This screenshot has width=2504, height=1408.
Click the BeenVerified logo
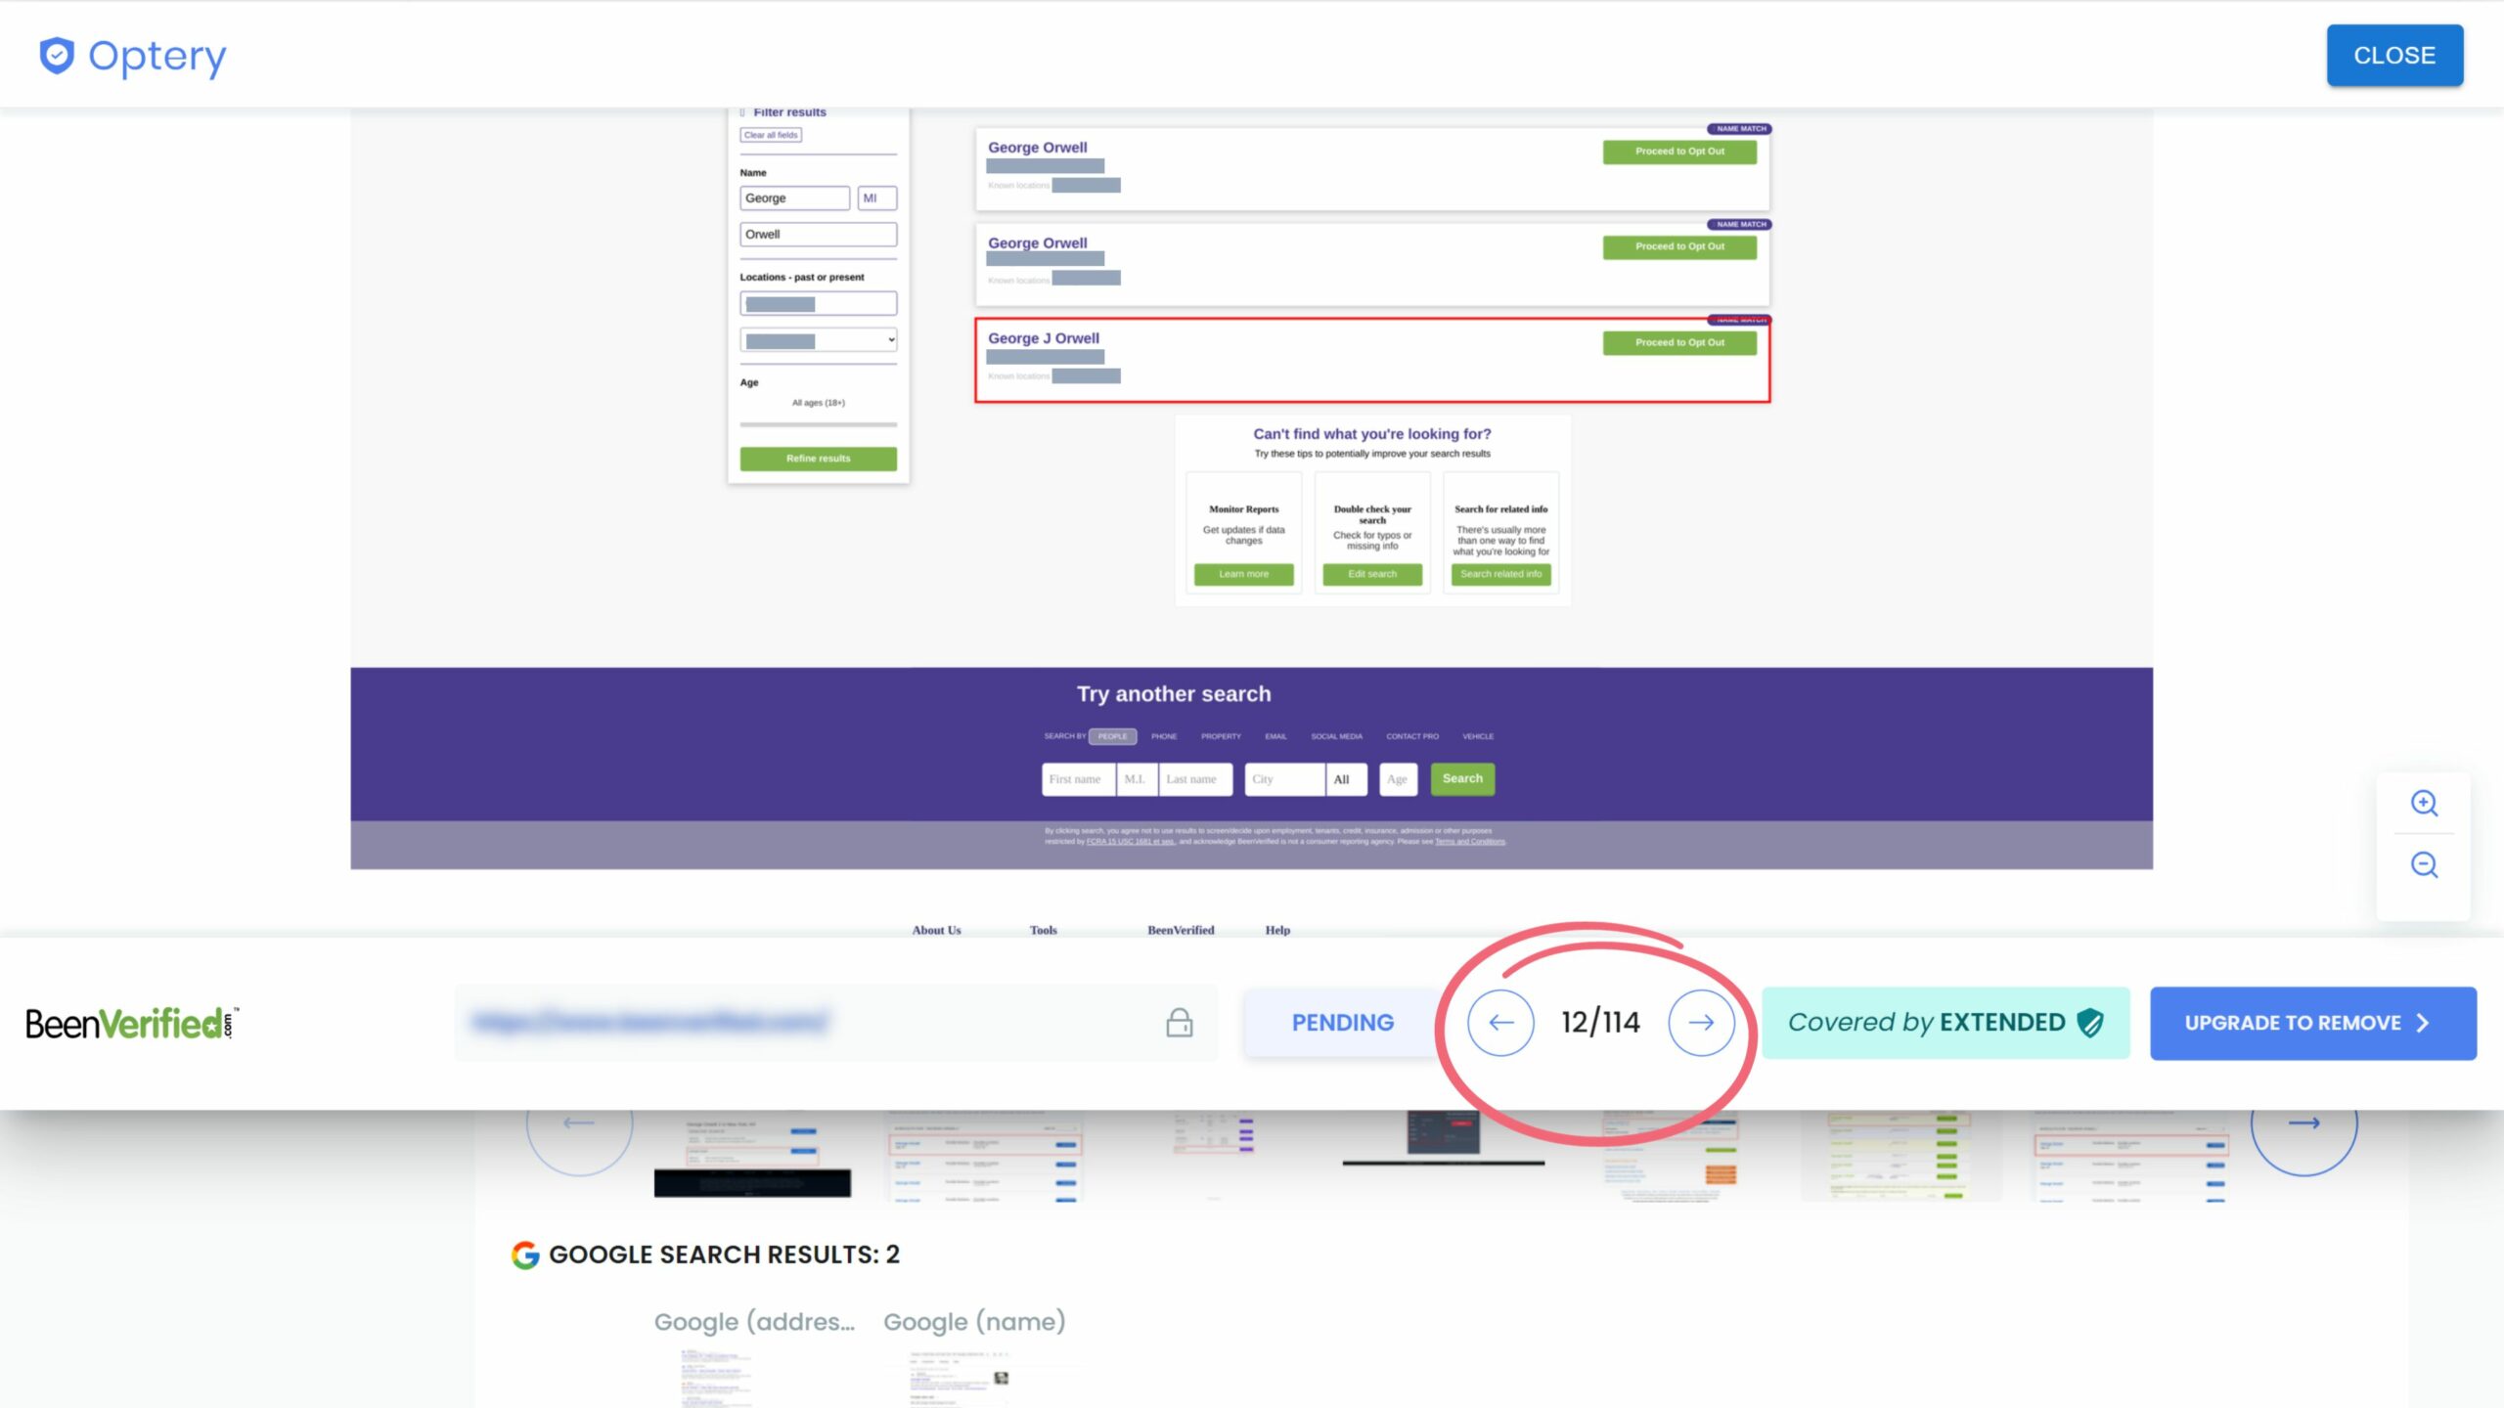point(132,1023)
